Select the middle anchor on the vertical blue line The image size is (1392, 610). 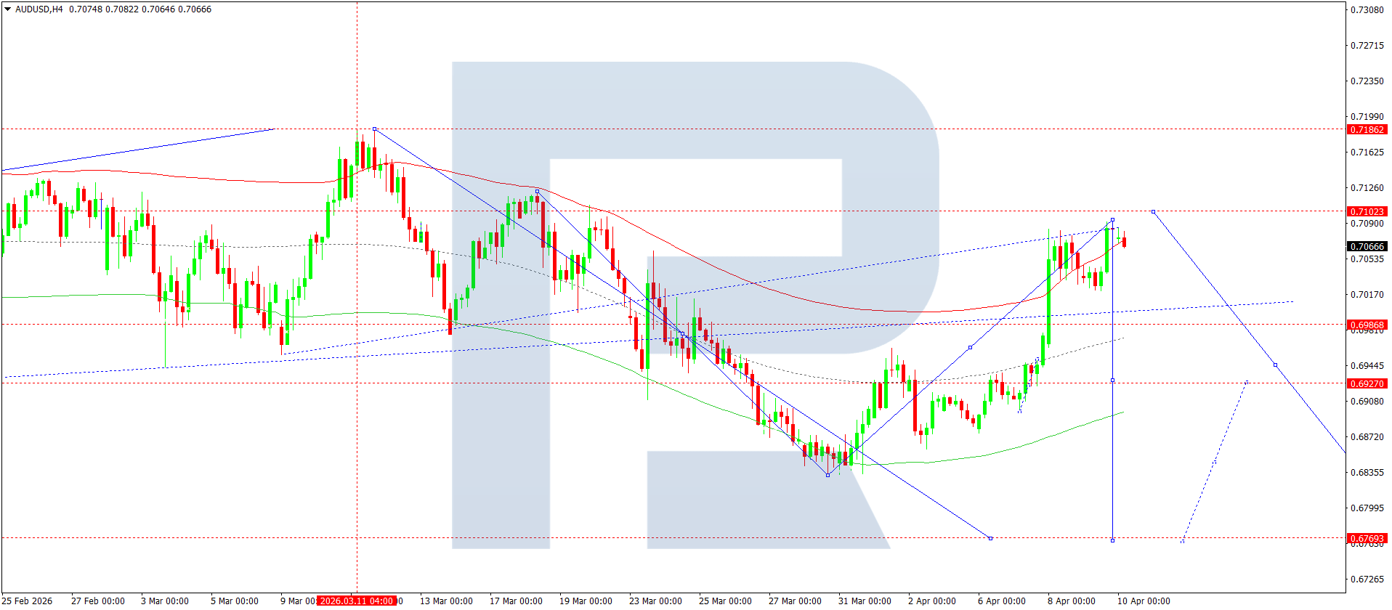(x=1112, y=380)
